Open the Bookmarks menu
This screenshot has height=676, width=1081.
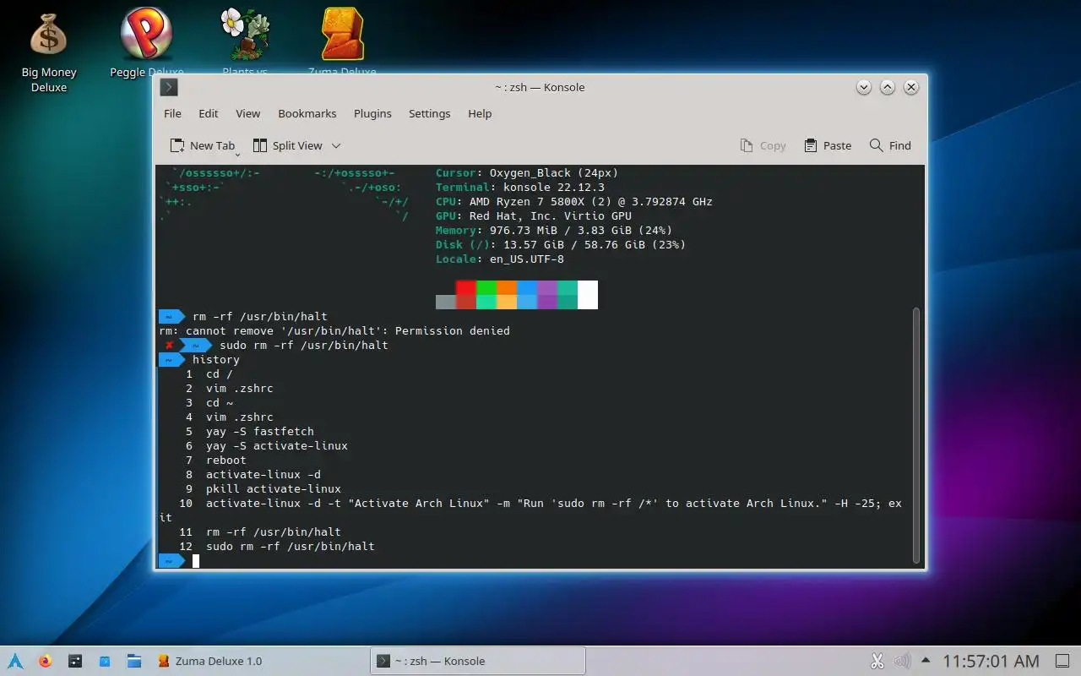point(307,113)
